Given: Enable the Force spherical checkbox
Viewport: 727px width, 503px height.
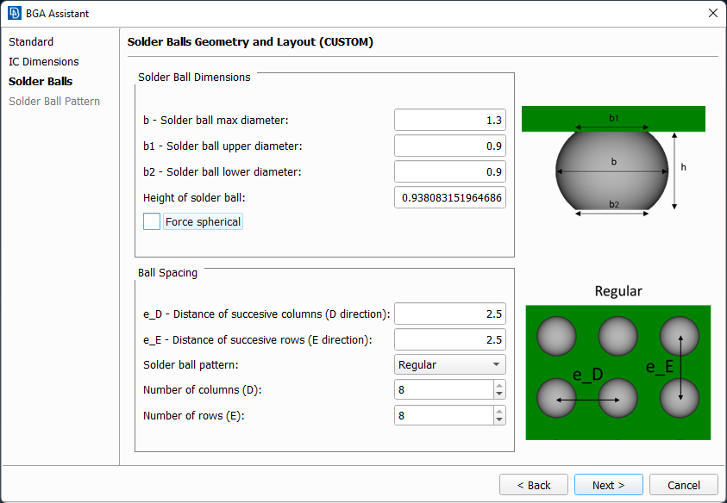Looking at the screenshot, I should [x=152, y=221].
